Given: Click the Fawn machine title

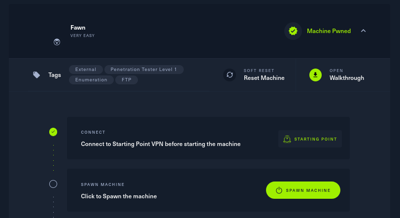Looking at the screenshot, I should coord(78,28).
